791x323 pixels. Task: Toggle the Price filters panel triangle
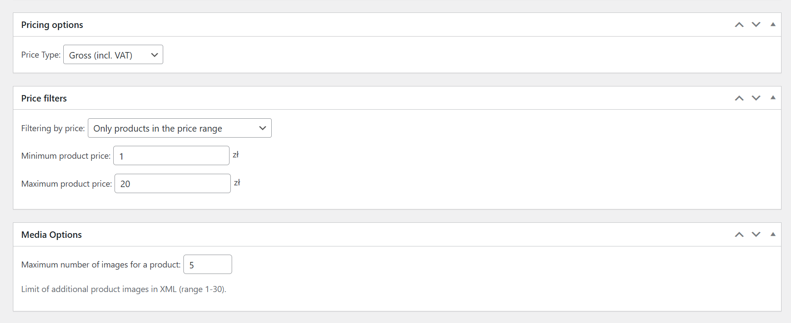coord(773,98)
